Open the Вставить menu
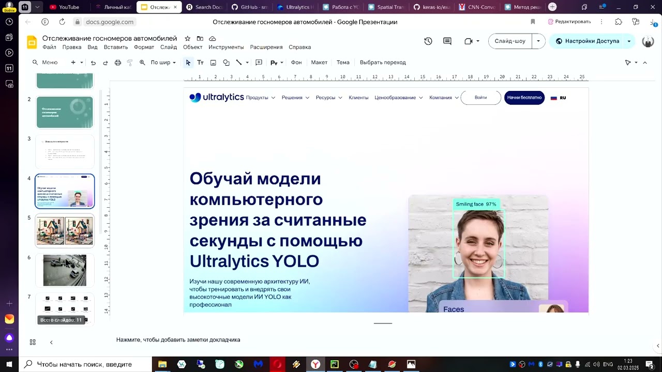This screenshot has height=372, width=662. point(116,47)
